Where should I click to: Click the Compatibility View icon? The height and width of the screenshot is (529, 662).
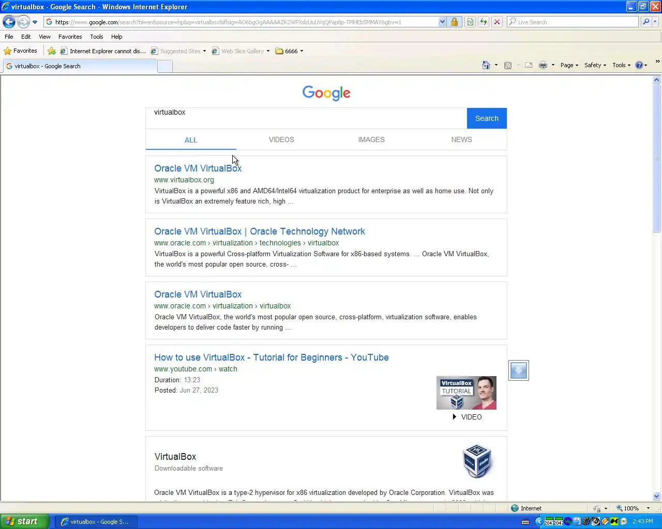click(470, 22)
